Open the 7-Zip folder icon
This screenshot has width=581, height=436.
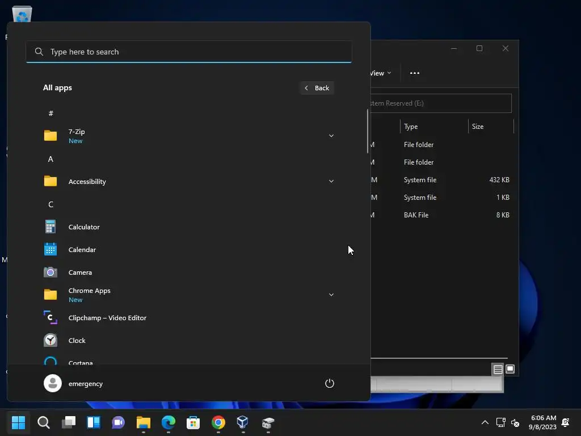[50, 136]
